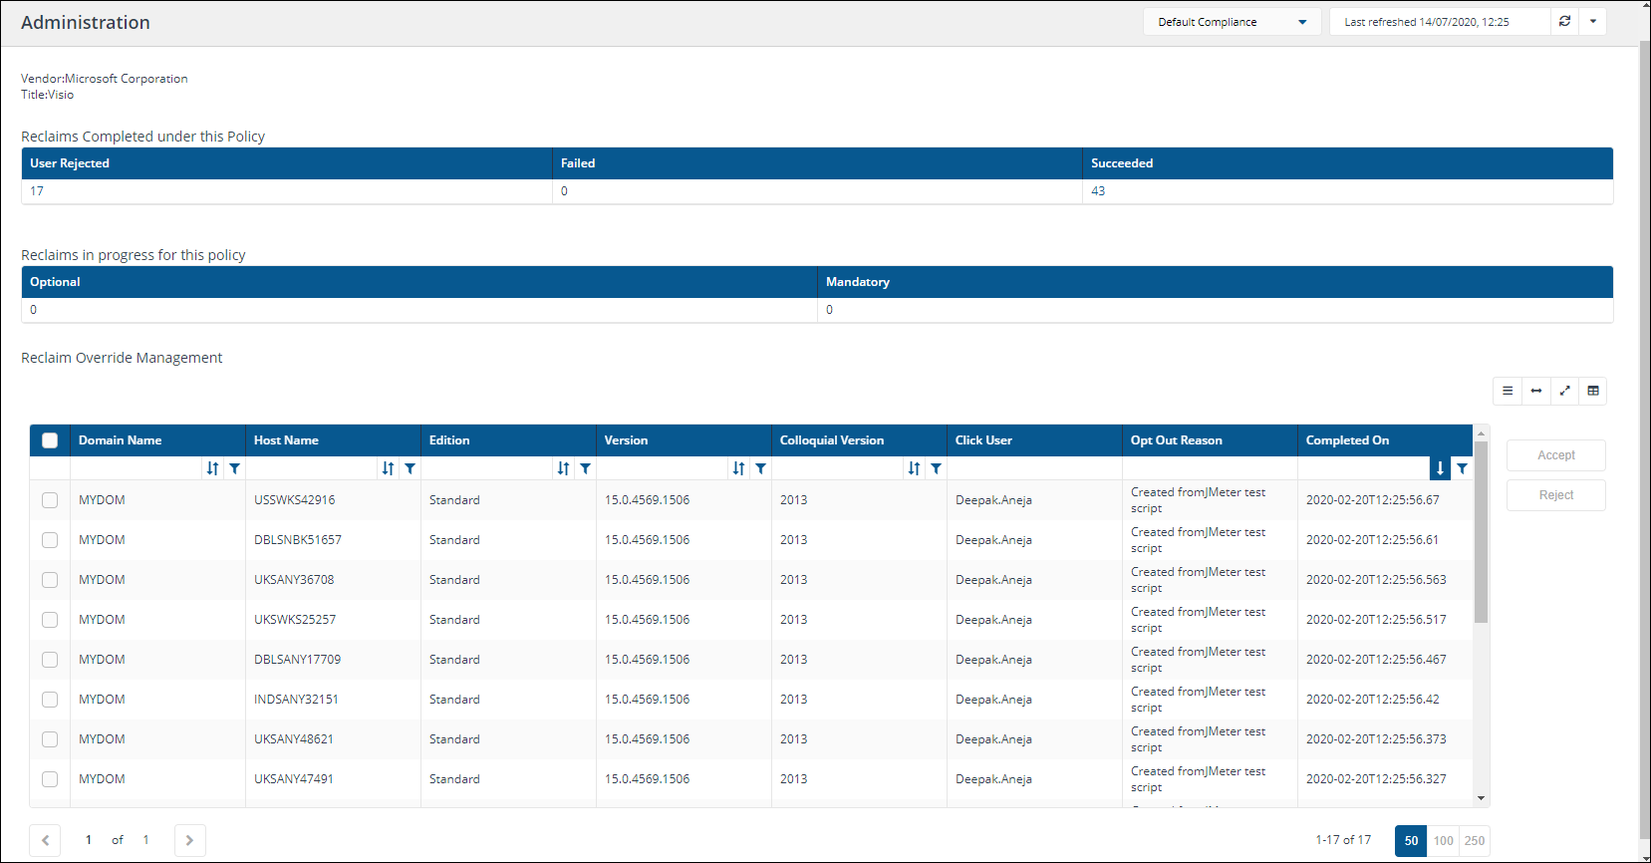The height and width of the screenshot is (863, 1651).
Task: Click the refresh icon beside Last refreshed
Action: 1564,22
